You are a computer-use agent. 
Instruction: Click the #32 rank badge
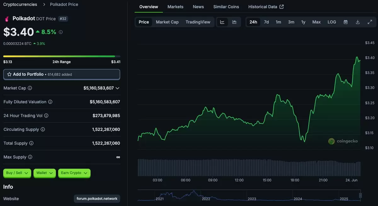click(x=63, y=19)
